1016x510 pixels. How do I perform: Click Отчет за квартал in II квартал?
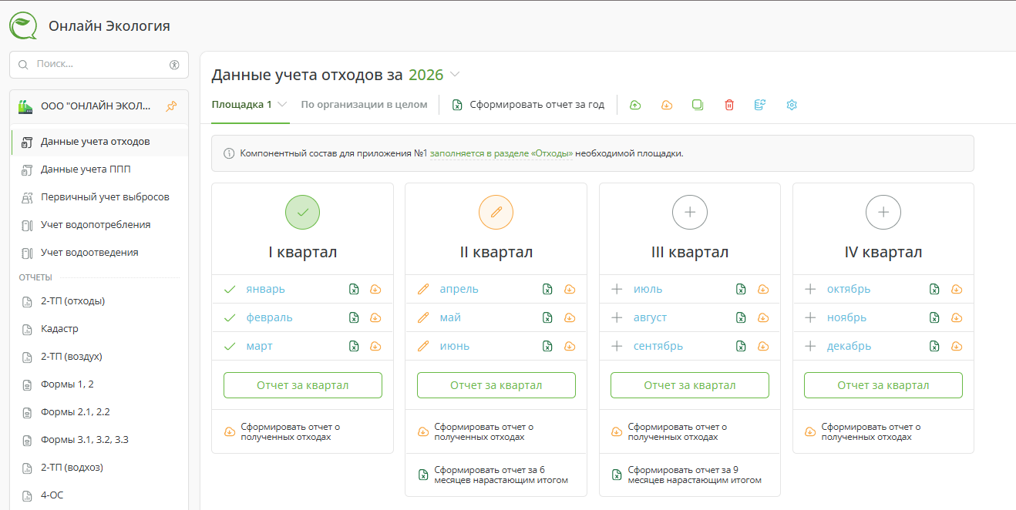tap(496, 385)
